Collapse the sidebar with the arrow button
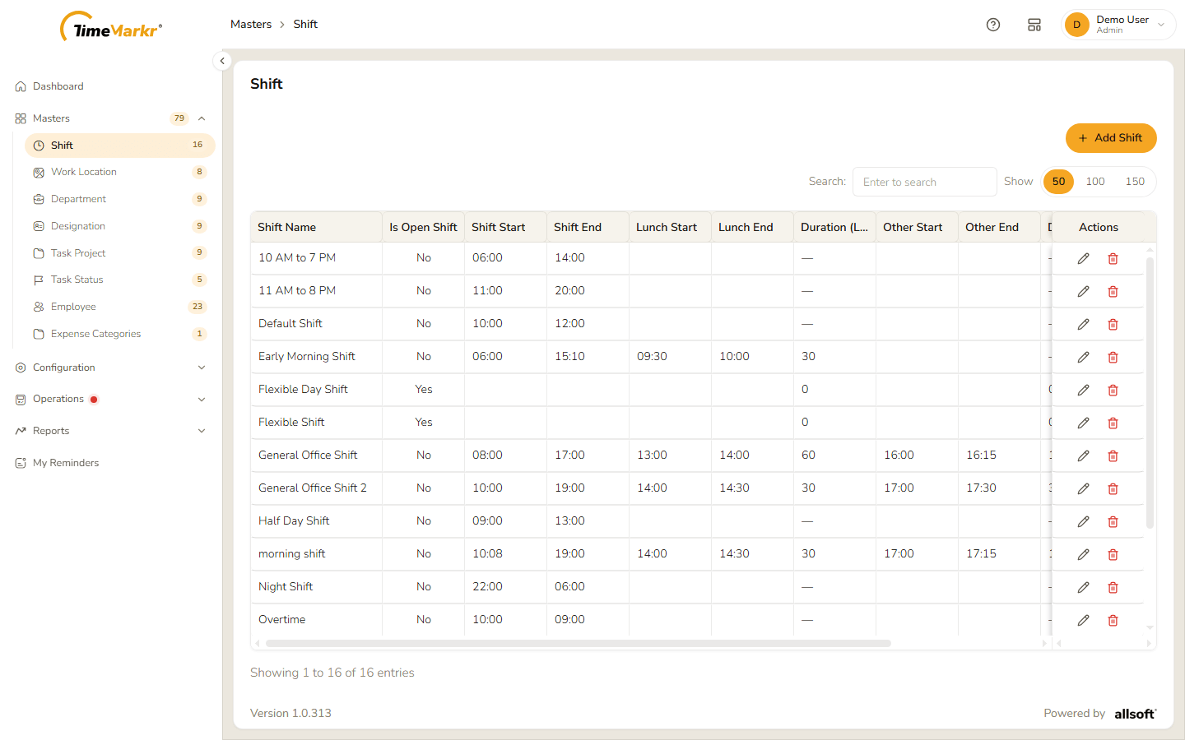The width and height of the screenshot is (1185, 740). [x=222, y=61]
